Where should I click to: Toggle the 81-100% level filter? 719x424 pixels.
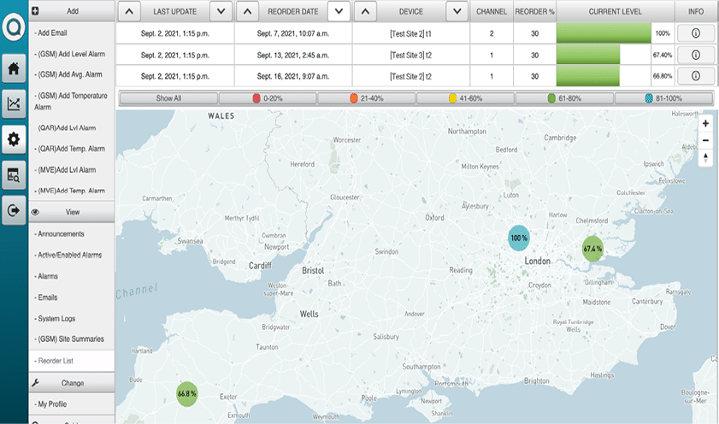coord(663,98)
